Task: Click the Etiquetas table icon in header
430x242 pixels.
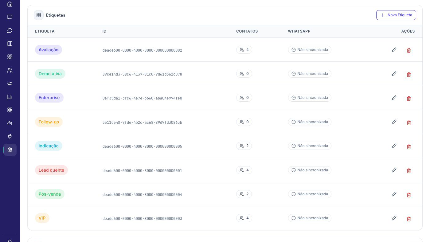Action: 39,15
